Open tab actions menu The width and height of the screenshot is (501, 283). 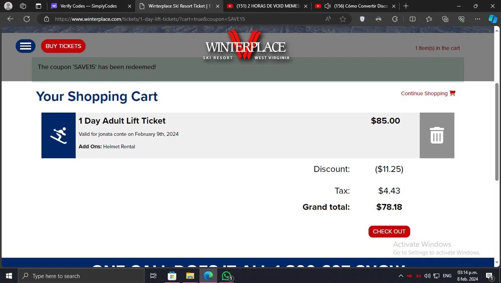click(x=38, y=6)
